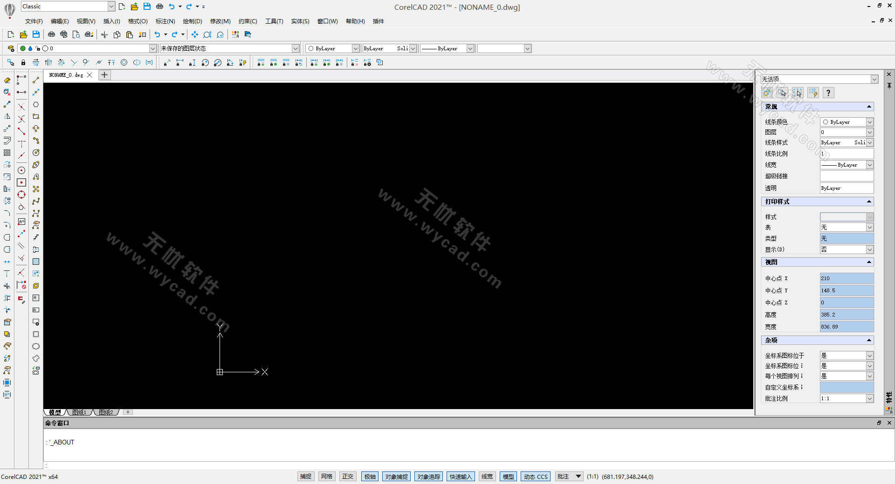Open an existing drawing file

tap(23, 34)
